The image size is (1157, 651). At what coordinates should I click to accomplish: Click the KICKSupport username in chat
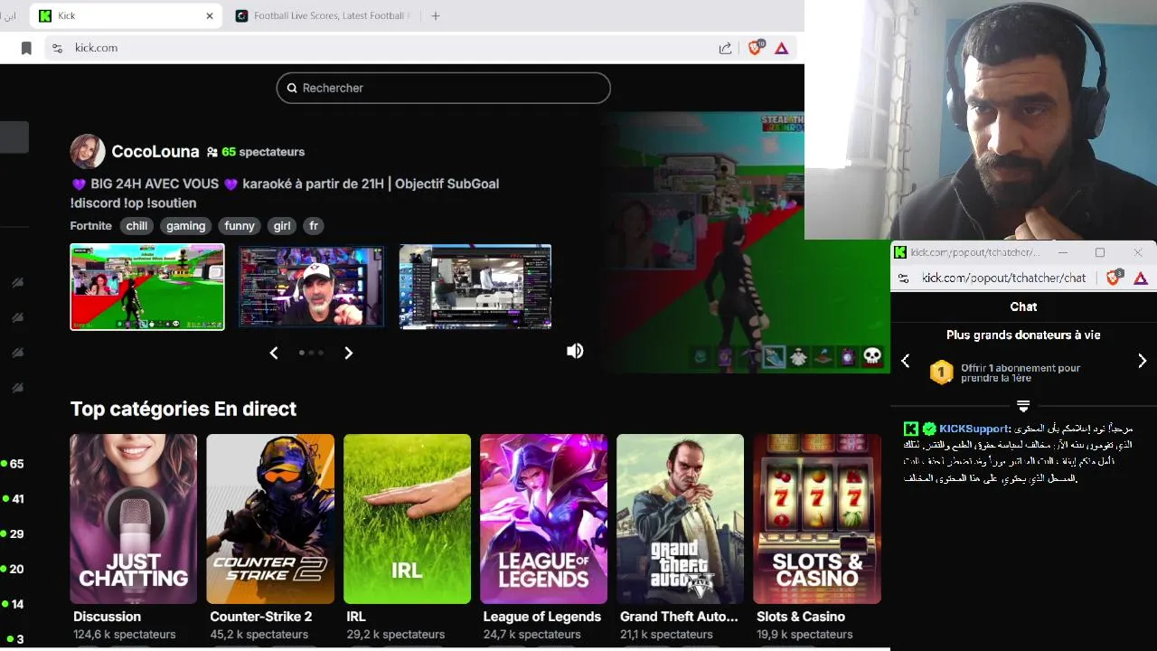click(x=975, y=429)
